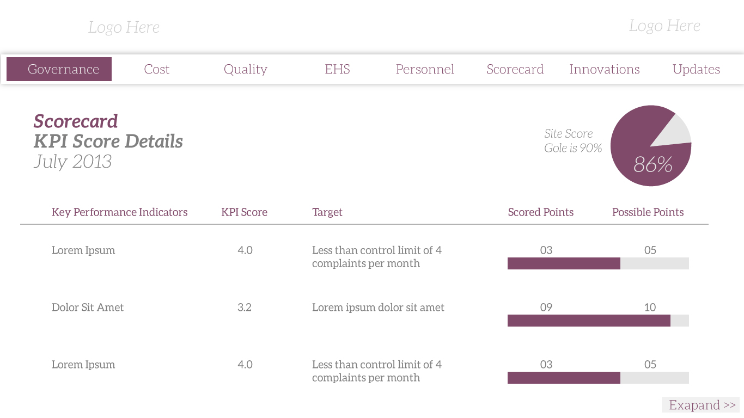Go to the EHS tab
The width and height of the screenshot is (744, 418).
tap(337, 69)
